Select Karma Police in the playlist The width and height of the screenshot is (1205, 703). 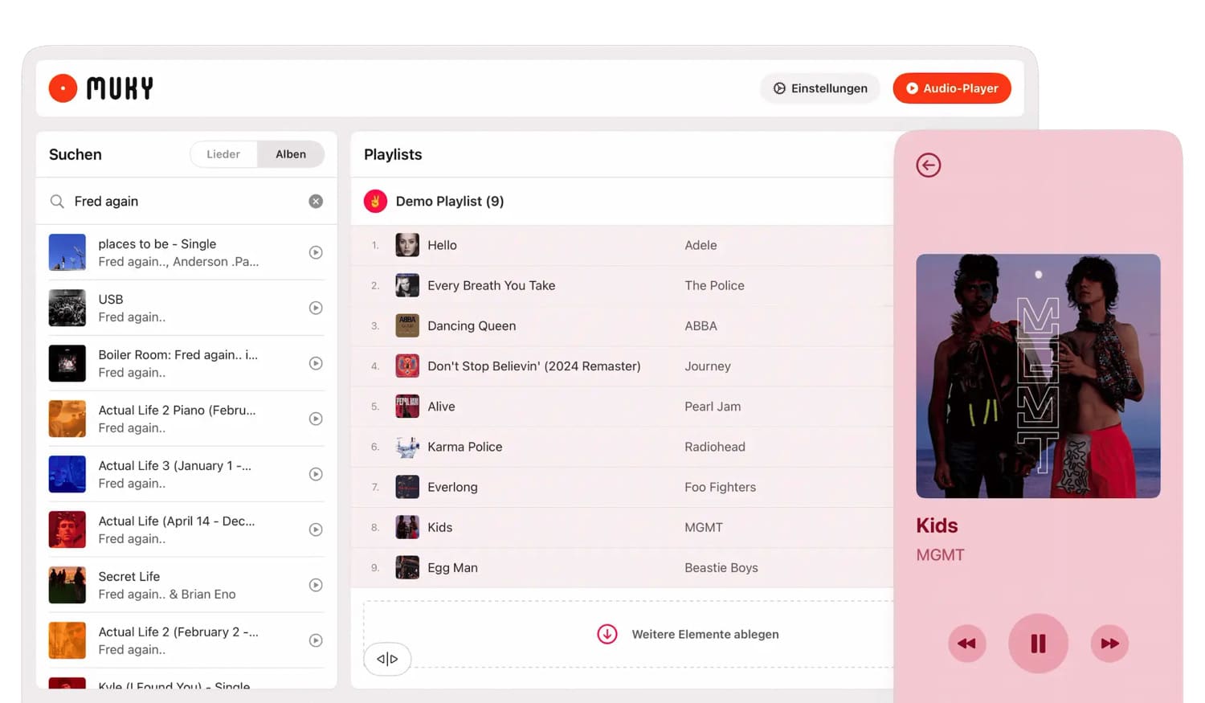(x=464, y=447)
